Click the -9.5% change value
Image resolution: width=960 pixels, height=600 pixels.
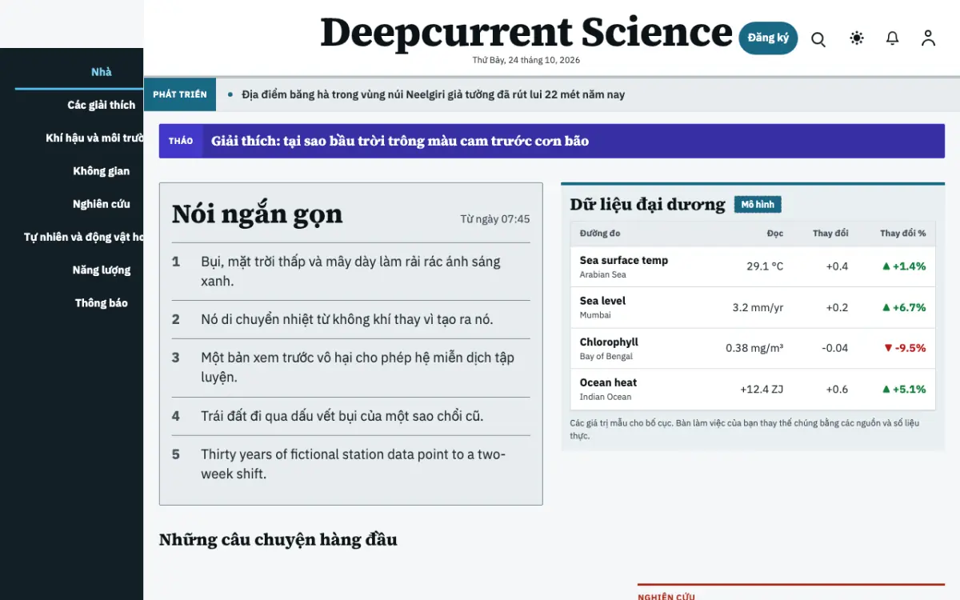[905, 348]
